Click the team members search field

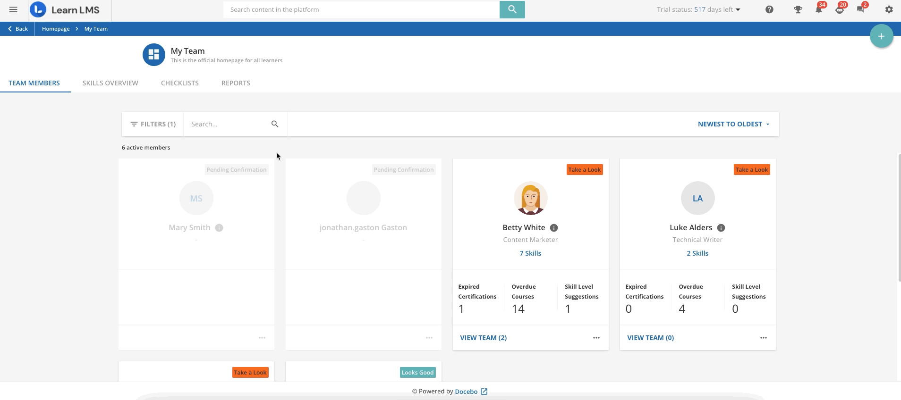(227, 124)
